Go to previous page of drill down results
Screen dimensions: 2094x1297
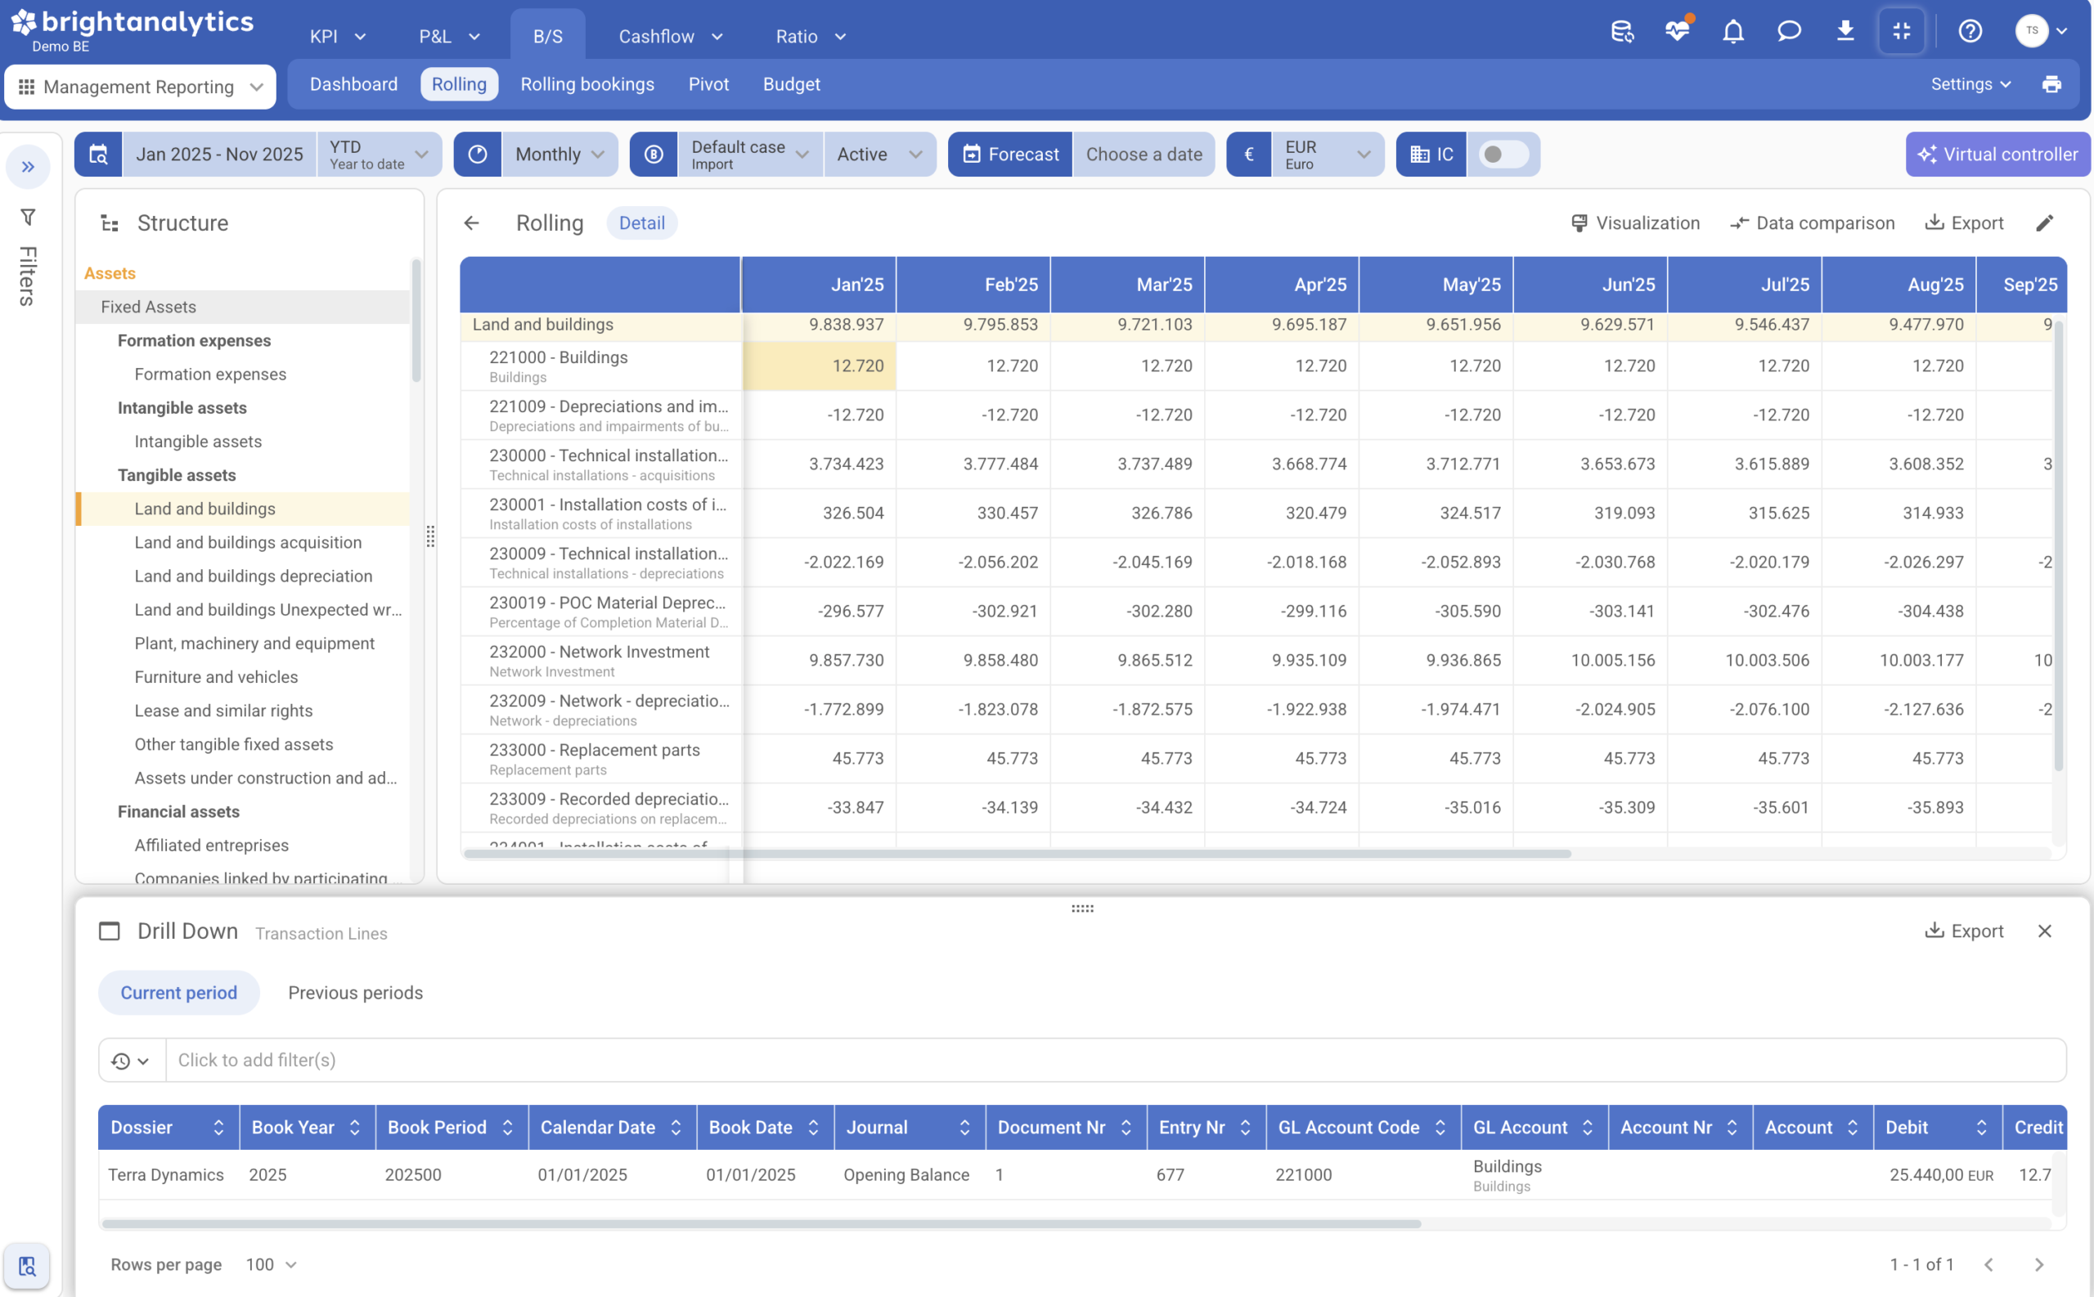pyautogui.click(x=1988, y=1265)
